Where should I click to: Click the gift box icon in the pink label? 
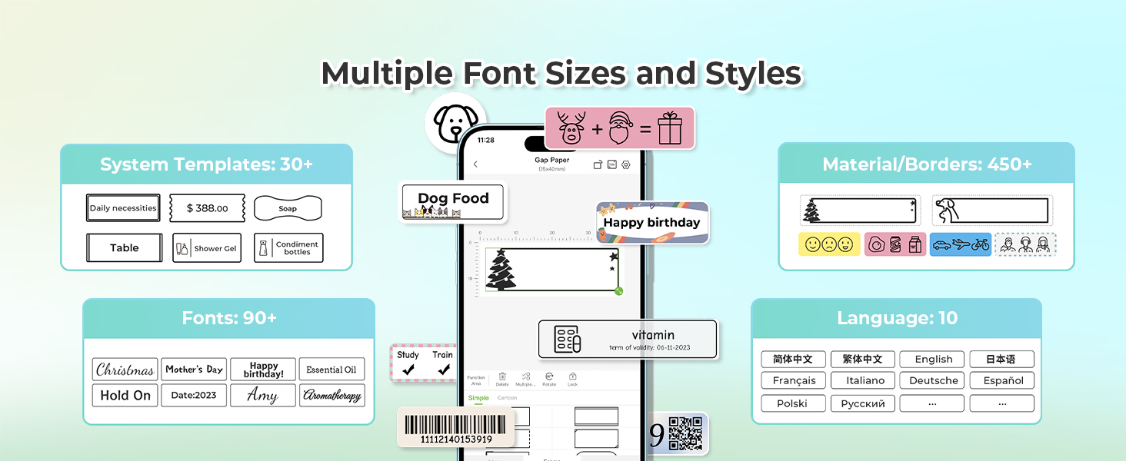point(670,128)
